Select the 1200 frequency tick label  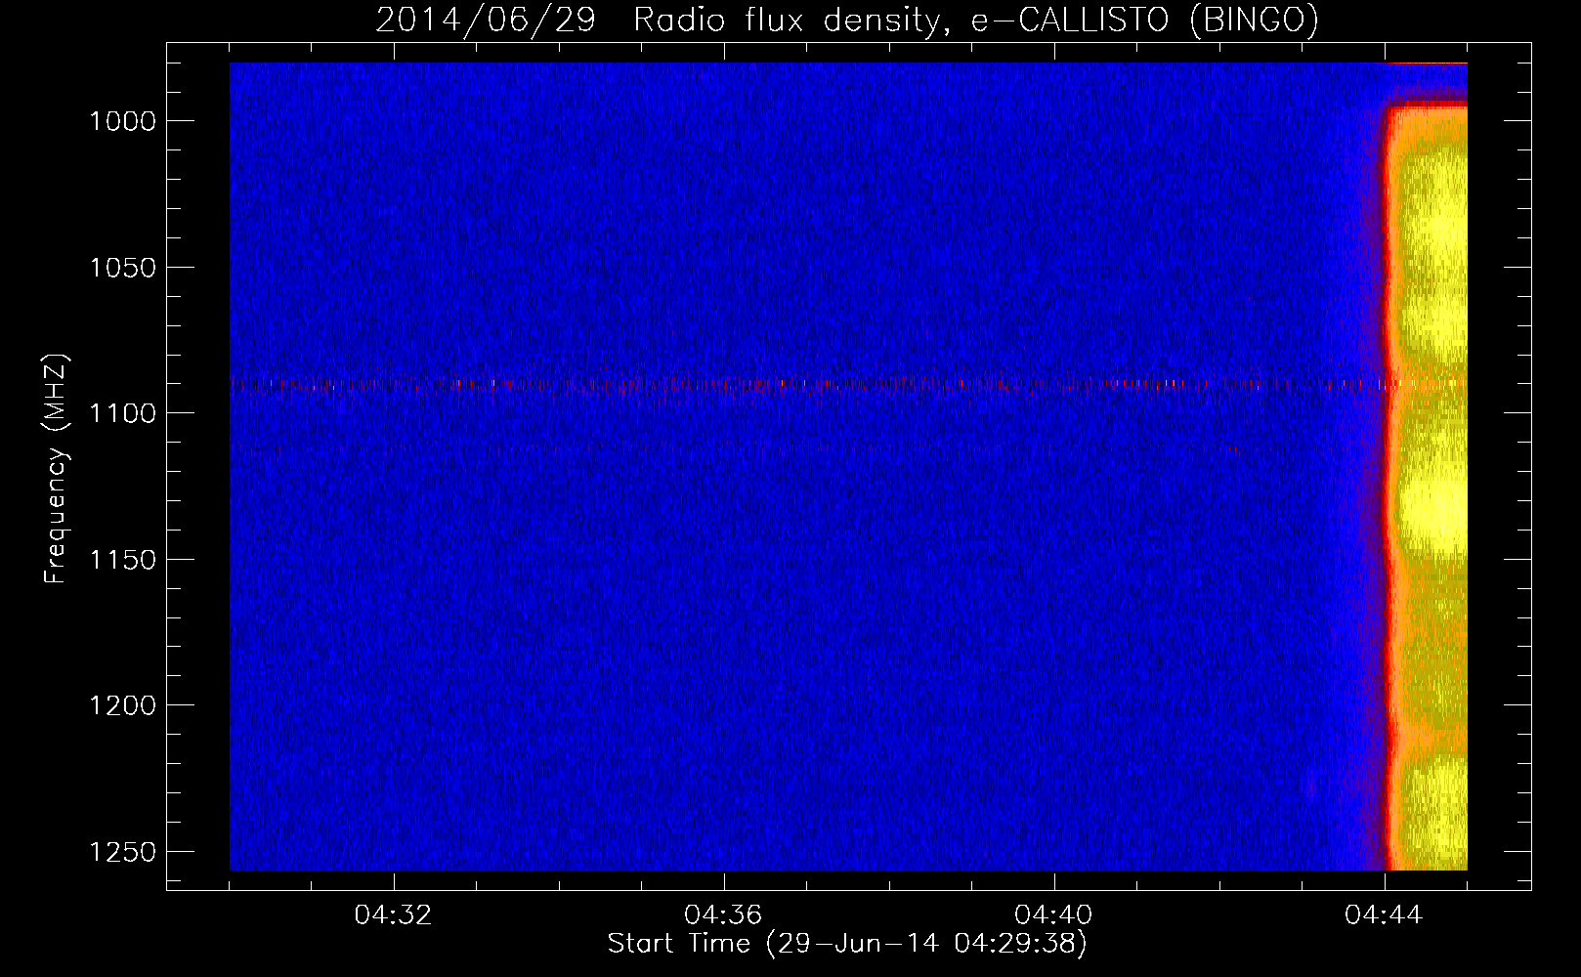pyautogui.click(x=122, y=705)
